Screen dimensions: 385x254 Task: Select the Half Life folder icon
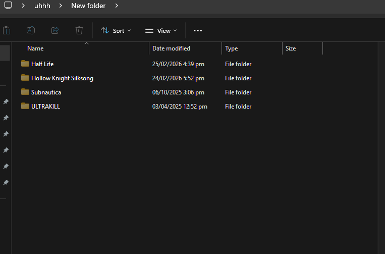coord(25,64)
